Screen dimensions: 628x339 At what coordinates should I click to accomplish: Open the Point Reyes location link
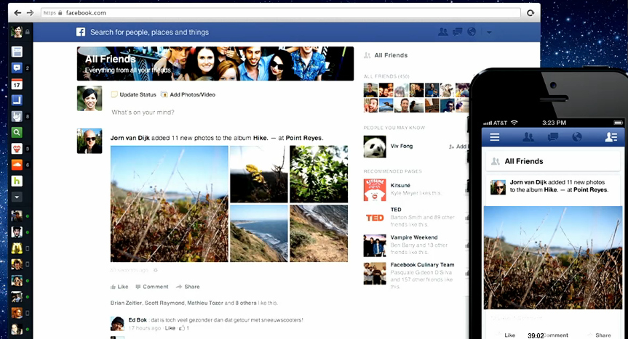[x=304, y=138]
